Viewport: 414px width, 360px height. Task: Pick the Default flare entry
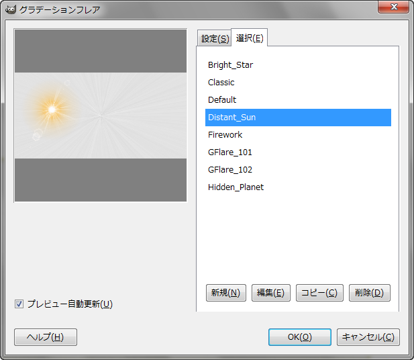(298, 100)
